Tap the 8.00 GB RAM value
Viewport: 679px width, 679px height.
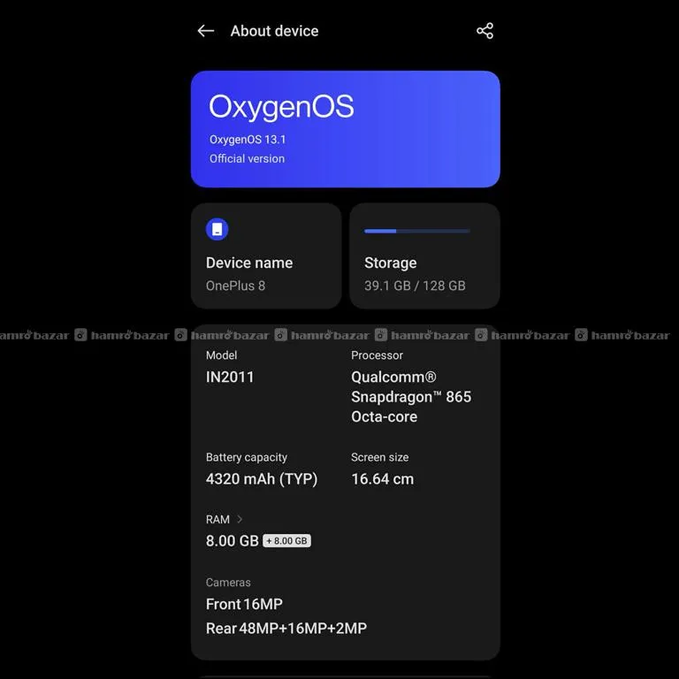pos(232,541)
